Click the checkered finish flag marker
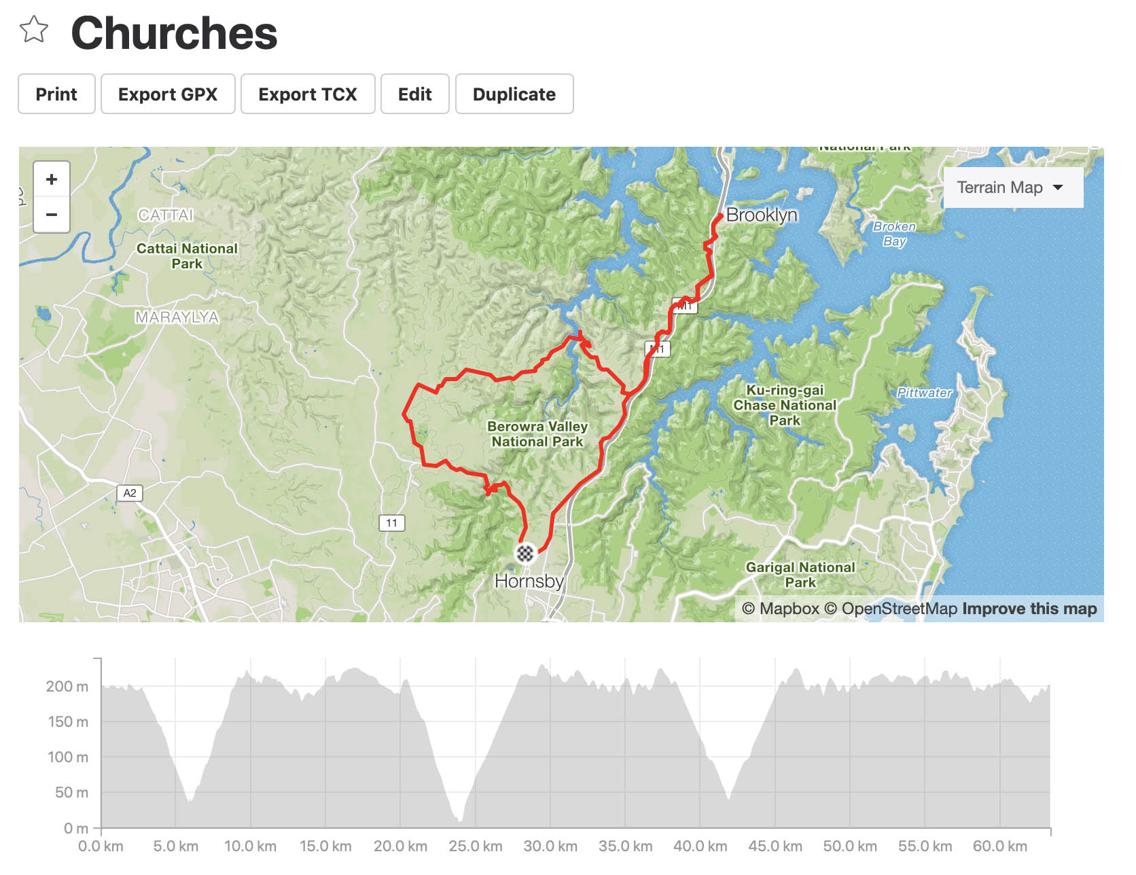This screenshot has height=875, width=1136. click(525, 553)
